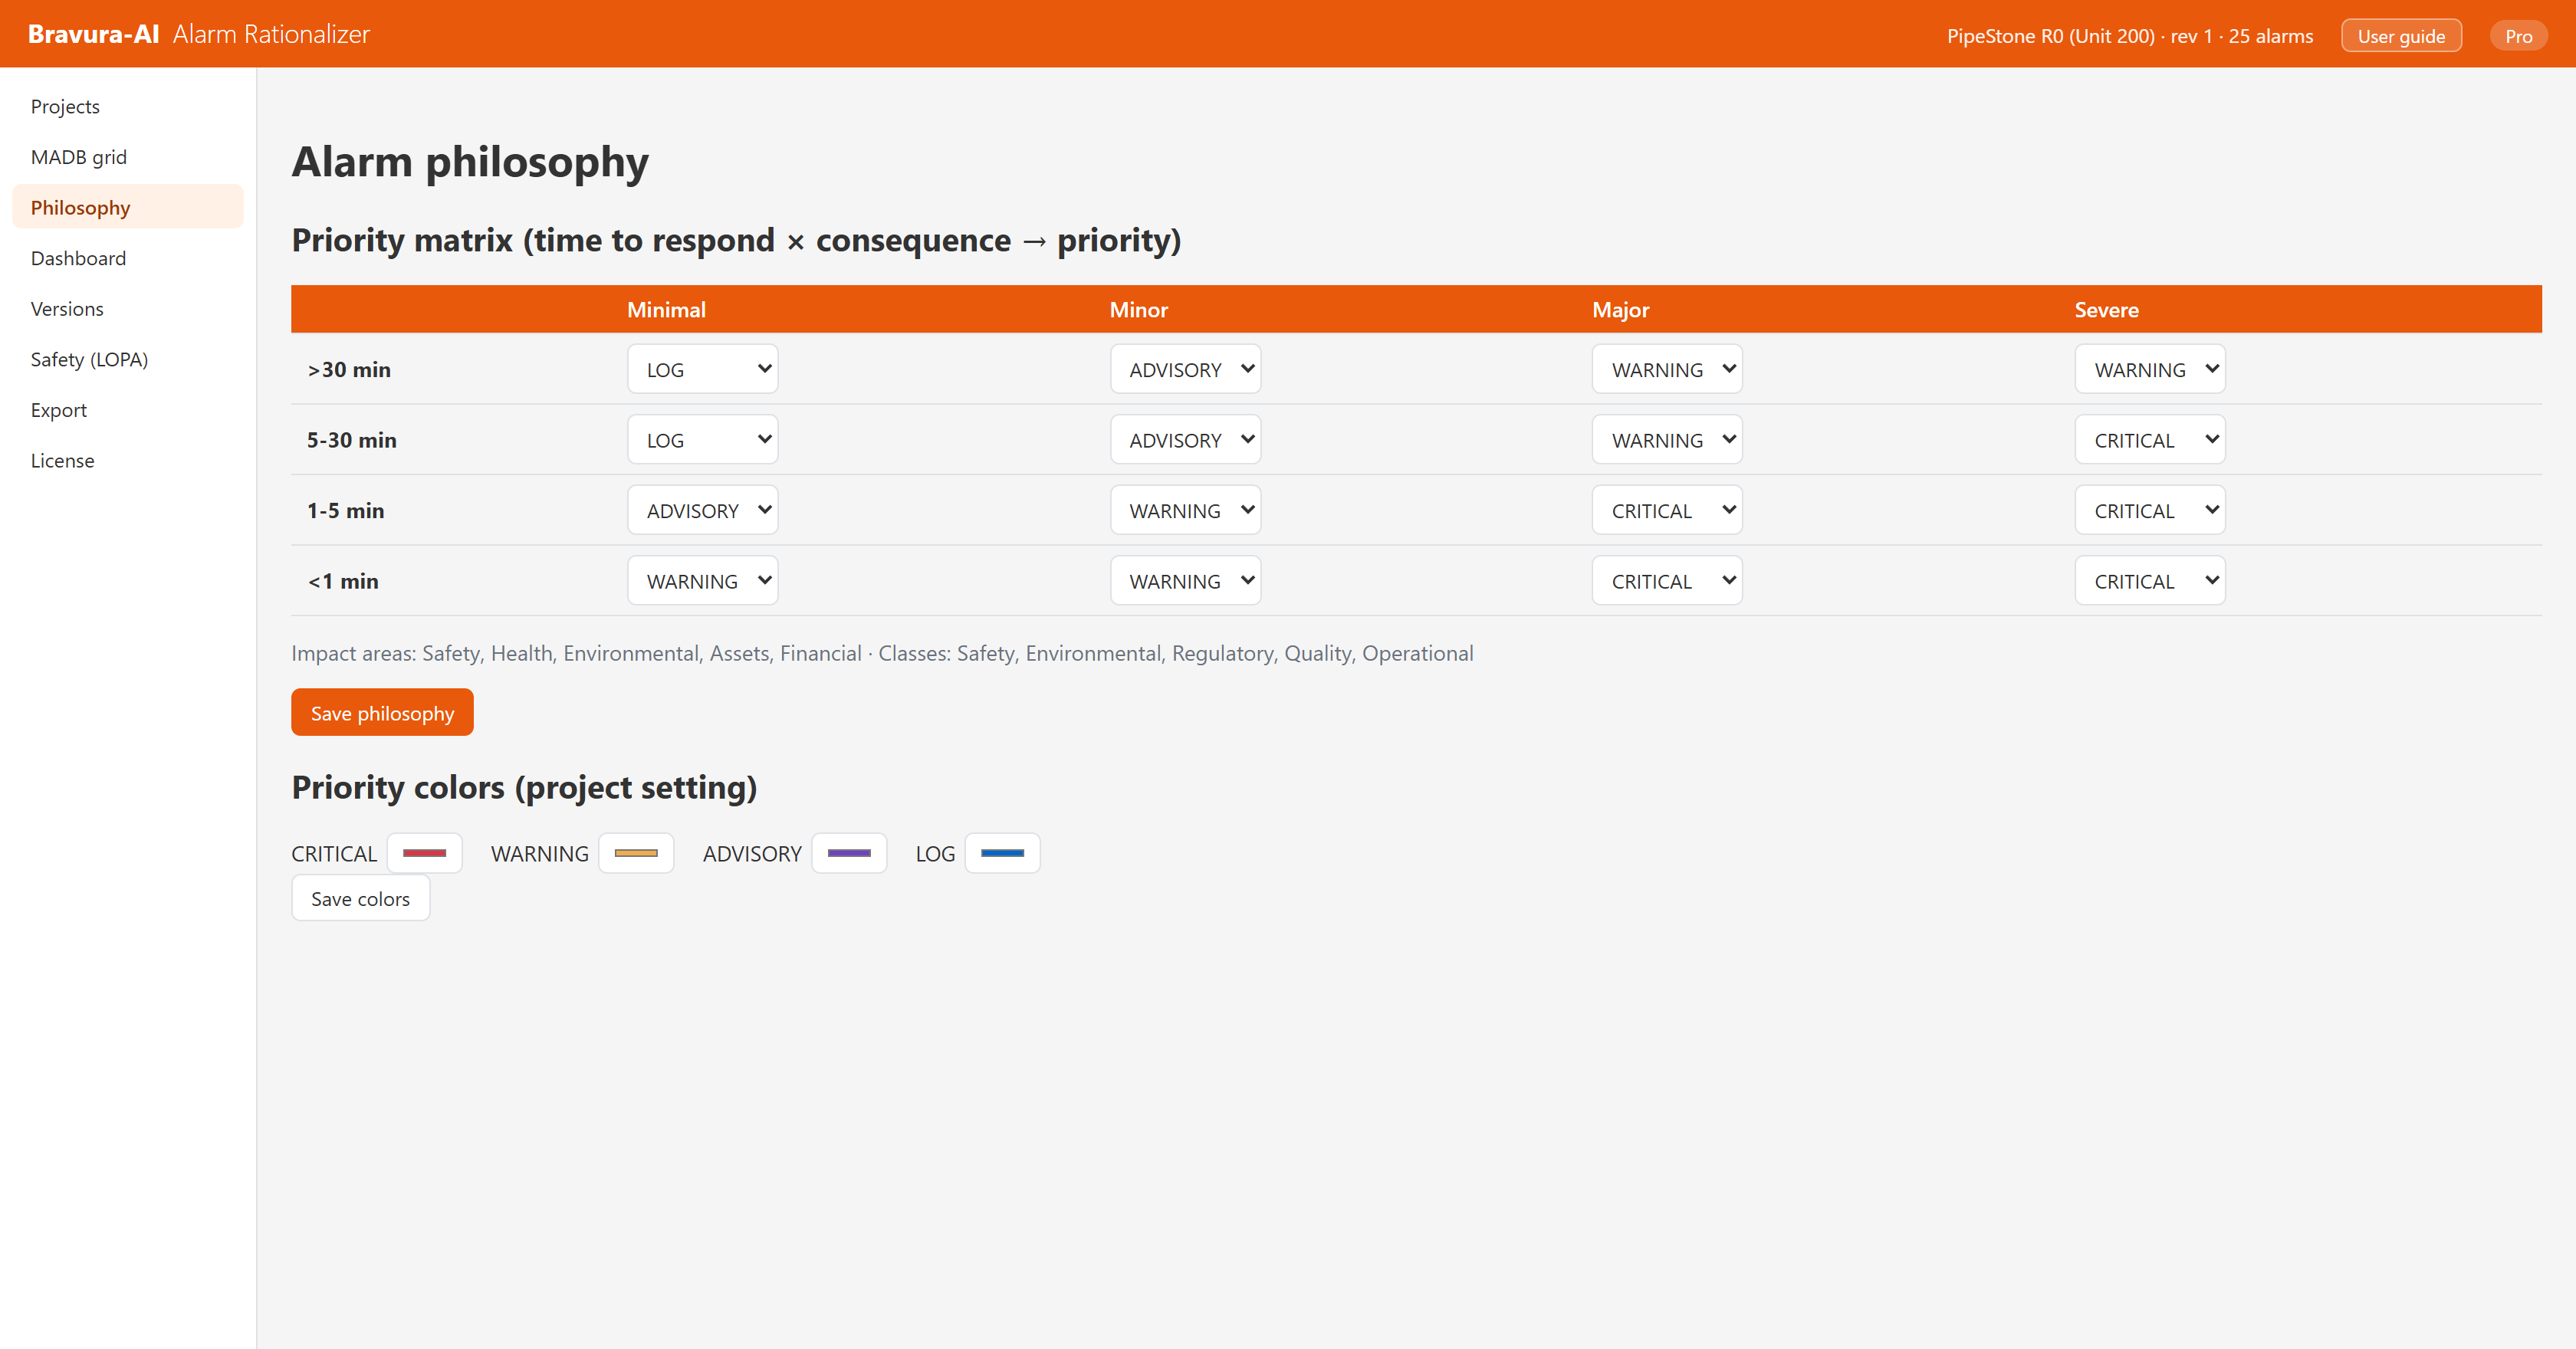This screenshot has width=2576, height=1349.
Task: Open the 1-5 min Major priority dropdown
Action: tap(1667, 510)
